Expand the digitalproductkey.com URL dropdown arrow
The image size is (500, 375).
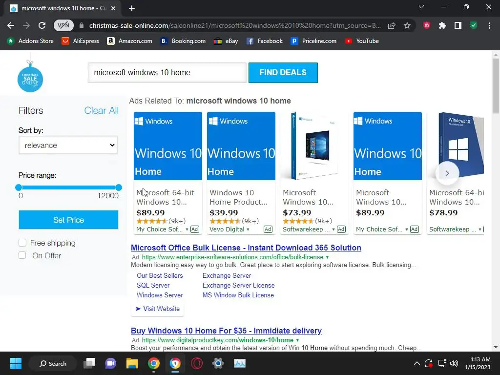tap(297, 340)
